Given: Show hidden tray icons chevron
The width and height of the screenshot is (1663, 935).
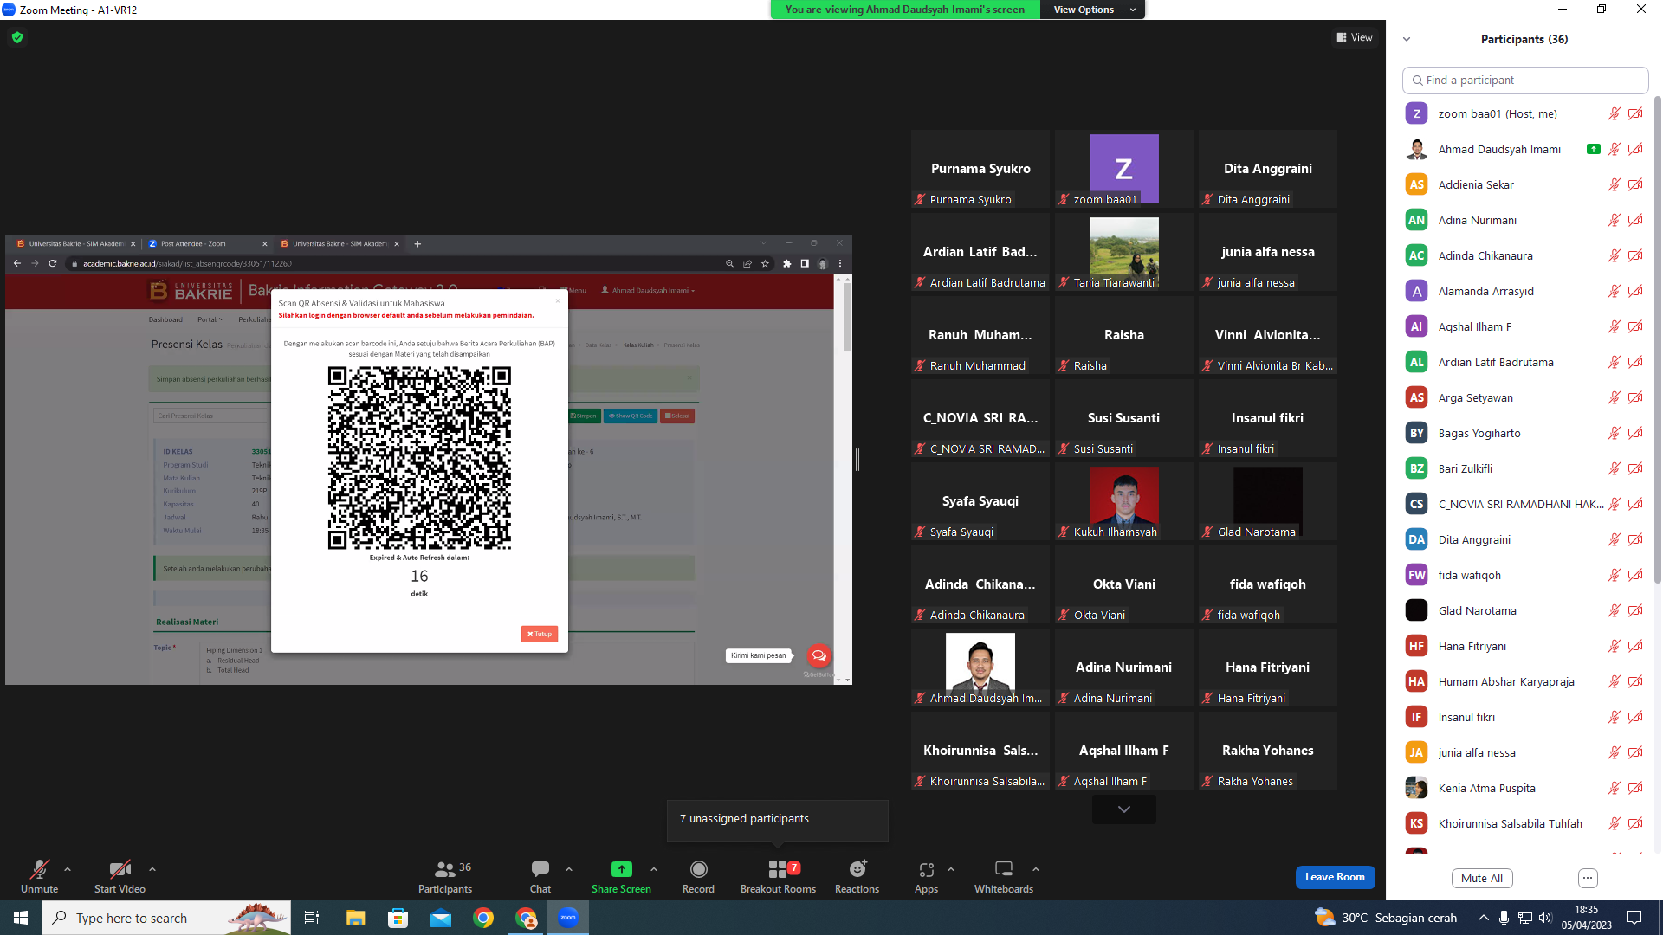Looking at the screenshot, I should pos(1483,918).
